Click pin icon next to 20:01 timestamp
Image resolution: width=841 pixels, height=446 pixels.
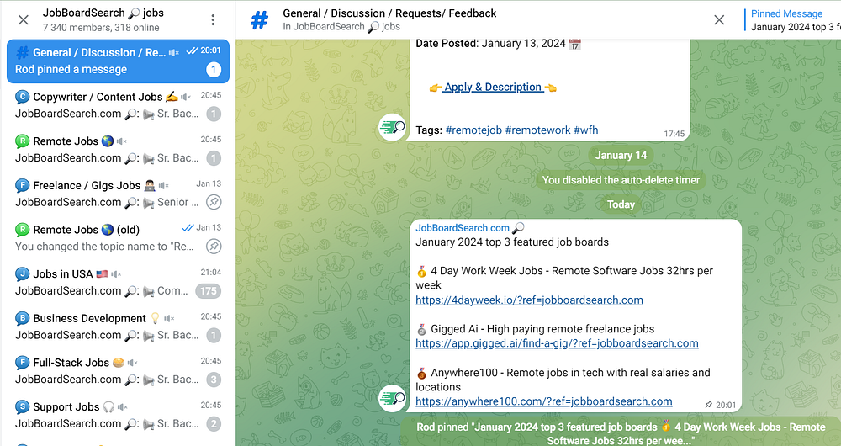click(708, 406)
